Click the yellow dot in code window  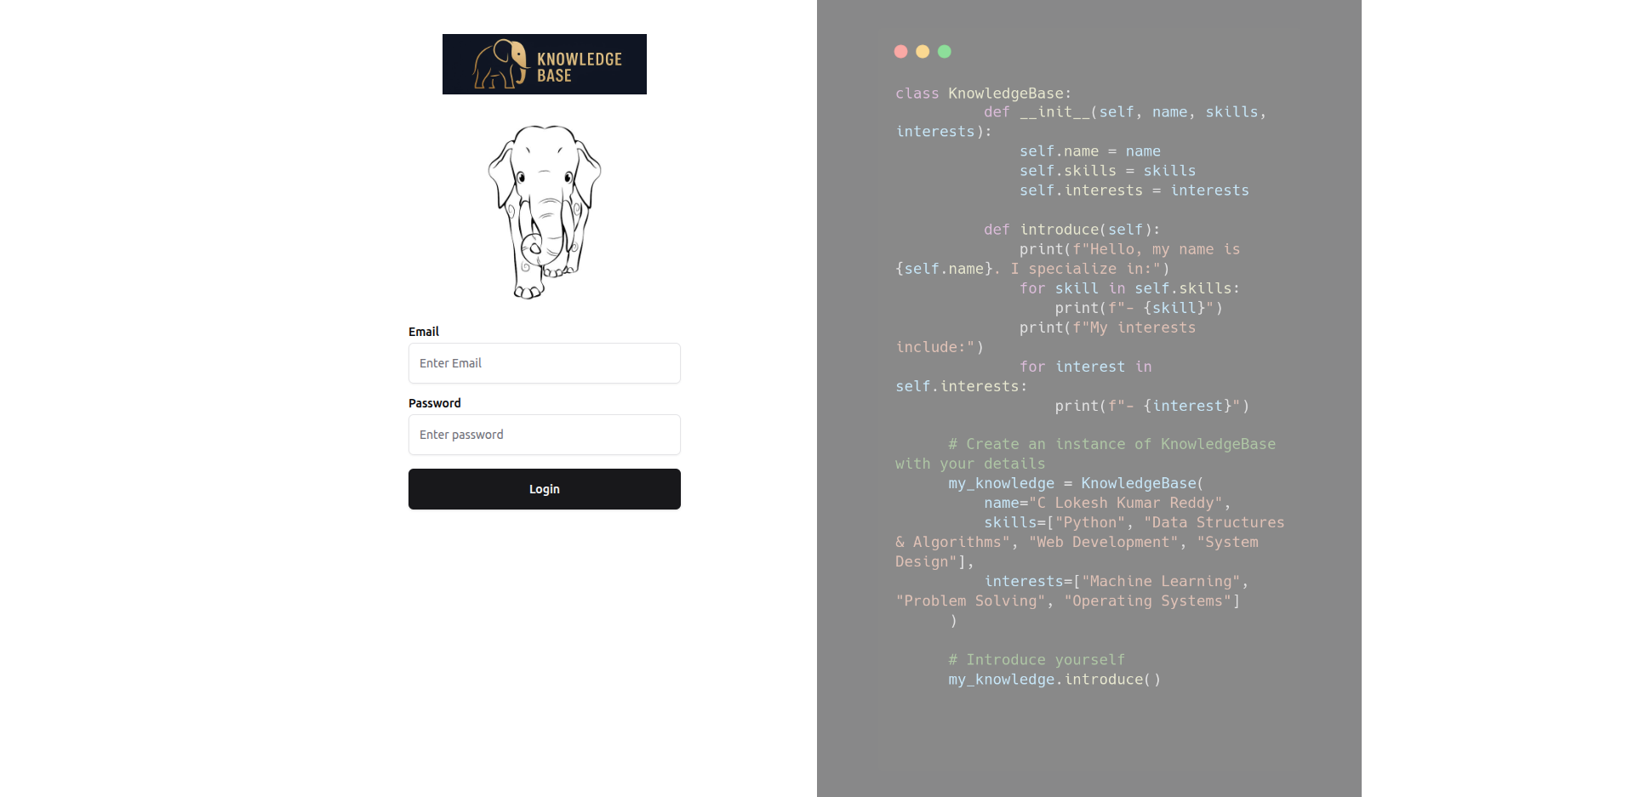(923, 52)
